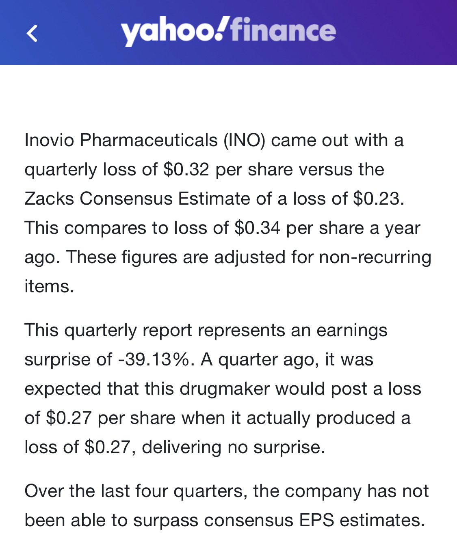This screenshot has height=551, width=457.
Task: Tap the 'non-recurring' word in first paragraph
Action: (375, 257)
